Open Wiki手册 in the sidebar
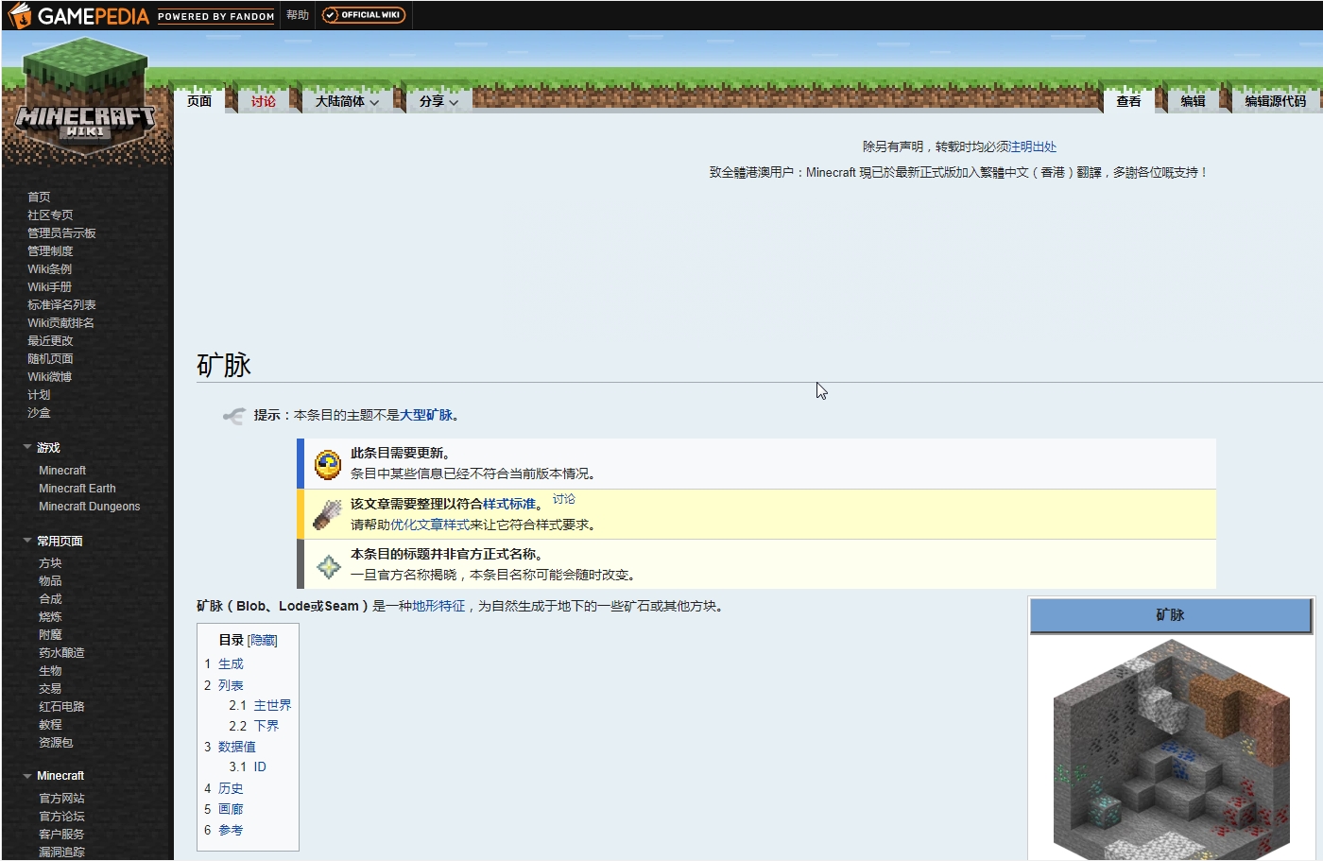The height and width of the screenshot is (861, 1323). tap(49, 287)
